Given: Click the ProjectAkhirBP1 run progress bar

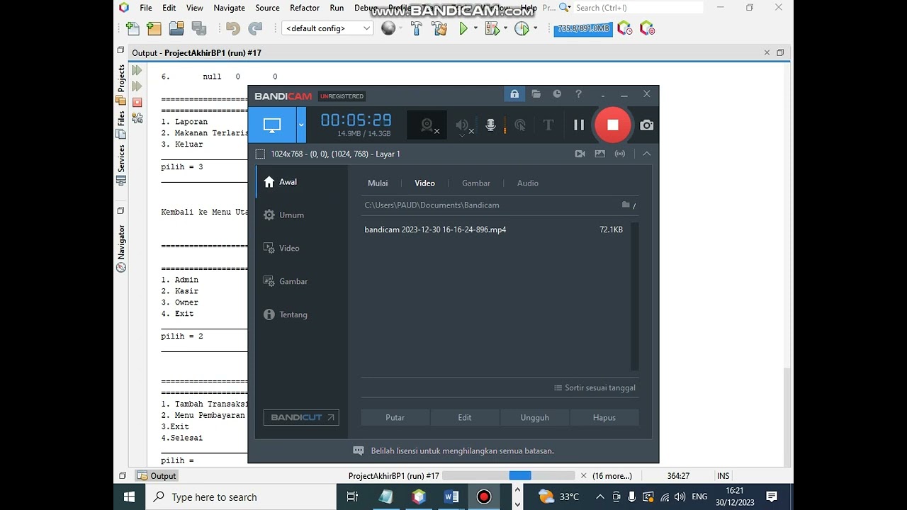Looking at the screenshot, I should click(x=508, y=476).
